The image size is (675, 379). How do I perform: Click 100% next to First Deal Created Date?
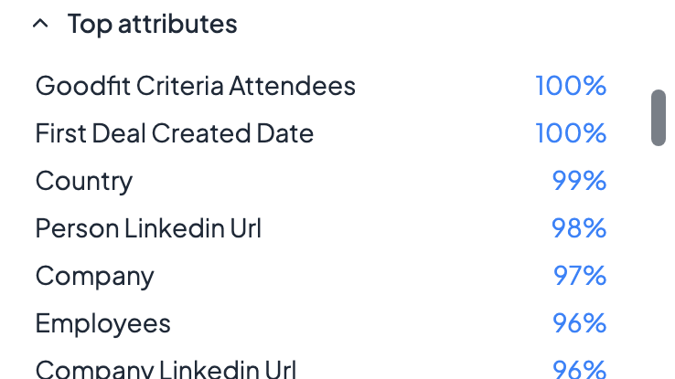[x=571, y=133]
